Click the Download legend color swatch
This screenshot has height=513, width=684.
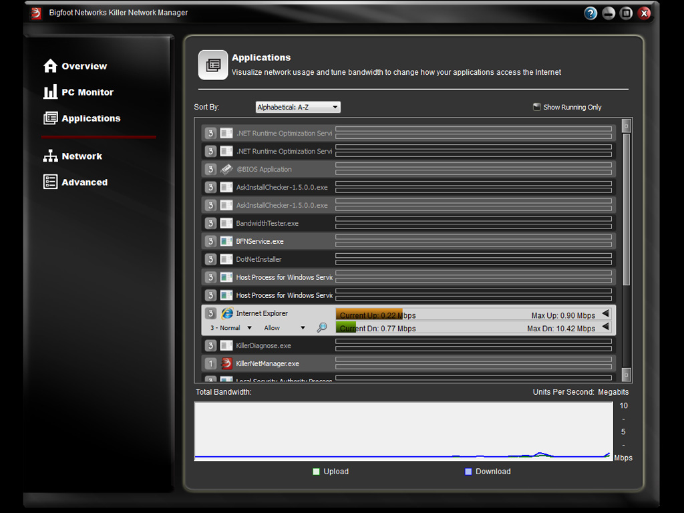[468, 471]
